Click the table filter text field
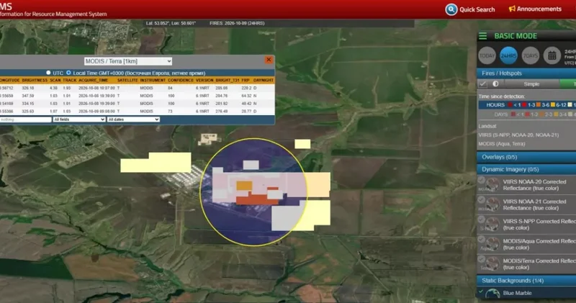The width and height of the screenshot is (576, 303). coord(26,119)
